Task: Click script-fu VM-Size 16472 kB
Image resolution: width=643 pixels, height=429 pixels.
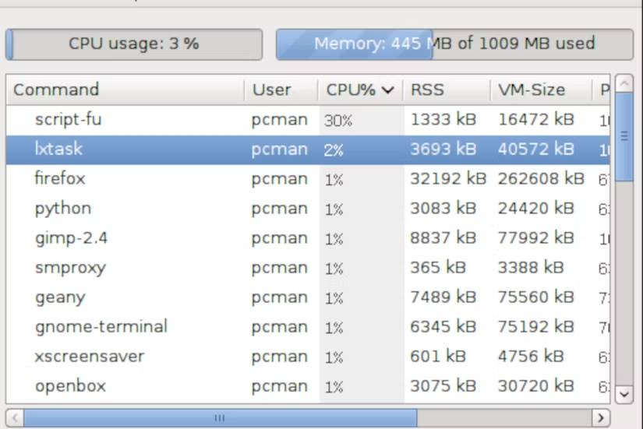Action: (x=536, y=120)
